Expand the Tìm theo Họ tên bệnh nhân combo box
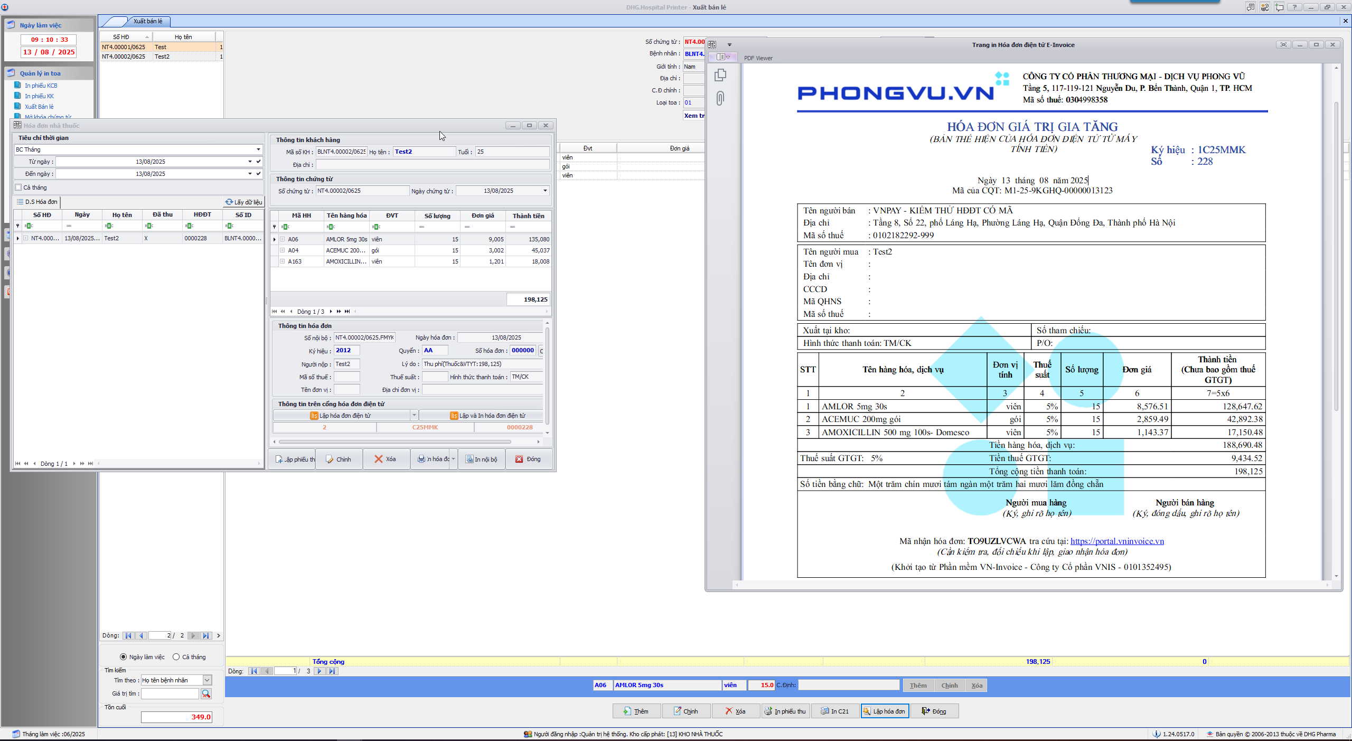Screen dimensions: 1352x741 click(x=207, y=680)
